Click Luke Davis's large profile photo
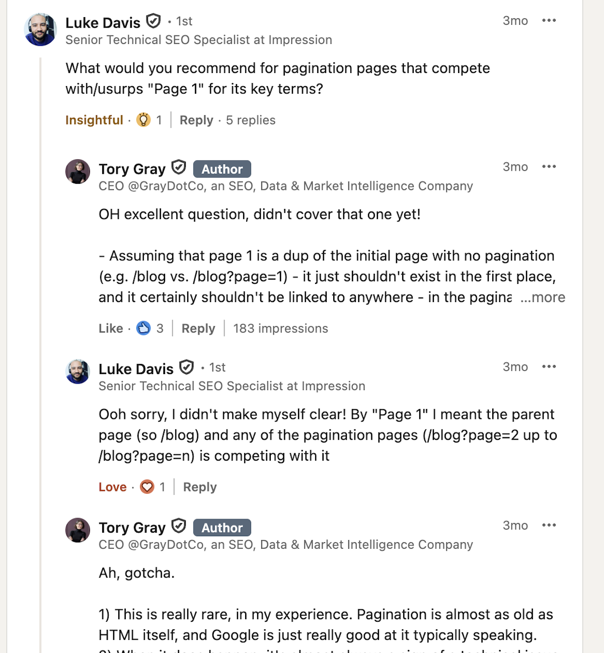Viewport: 604px width, 653px height. coord(40,30)
